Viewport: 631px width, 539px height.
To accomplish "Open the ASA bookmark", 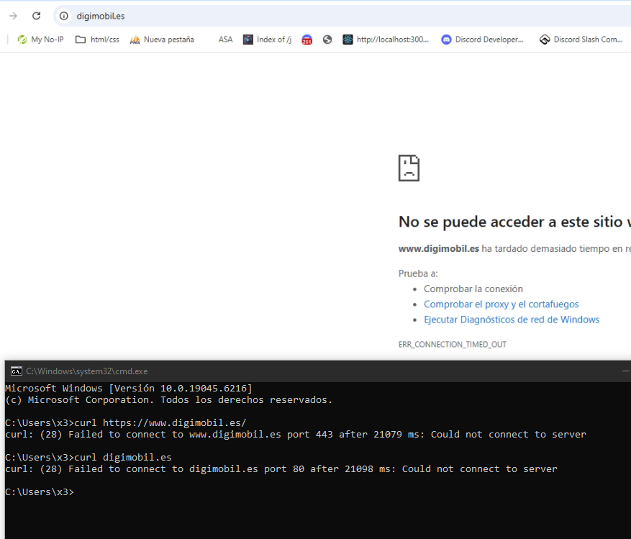I will [x=225, y=40].
